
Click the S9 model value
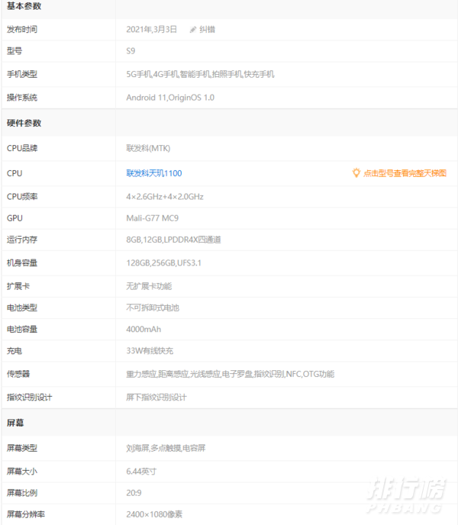(131, 51)
